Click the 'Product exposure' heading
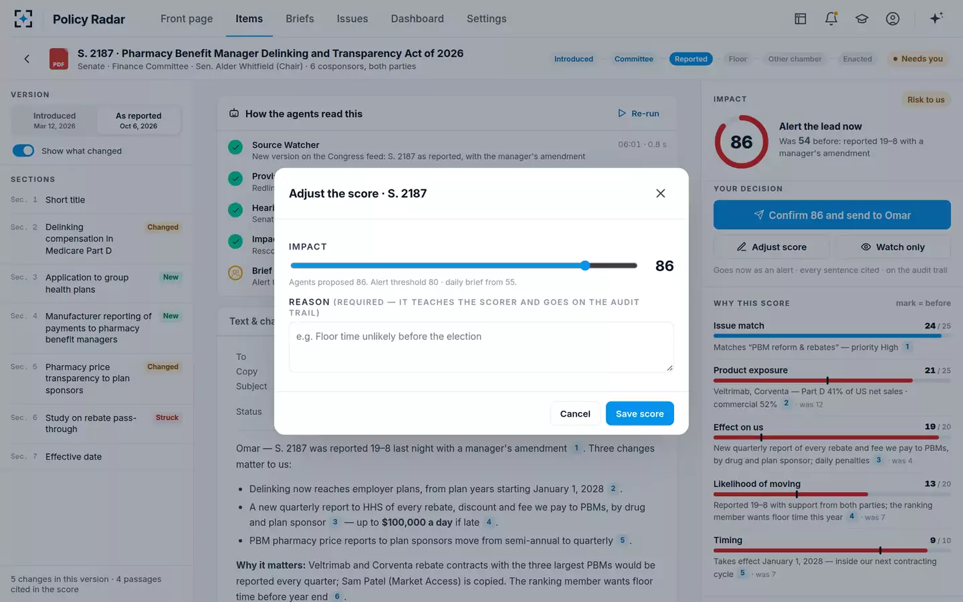The height and width of the screenshot is (602, 963). [750, 370]
